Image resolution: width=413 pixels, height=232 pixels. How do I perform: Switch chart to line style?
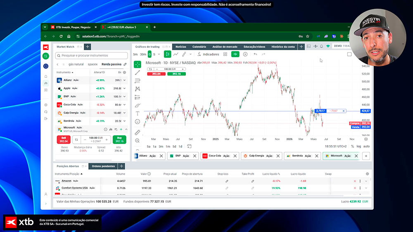[x=176, y=54]
